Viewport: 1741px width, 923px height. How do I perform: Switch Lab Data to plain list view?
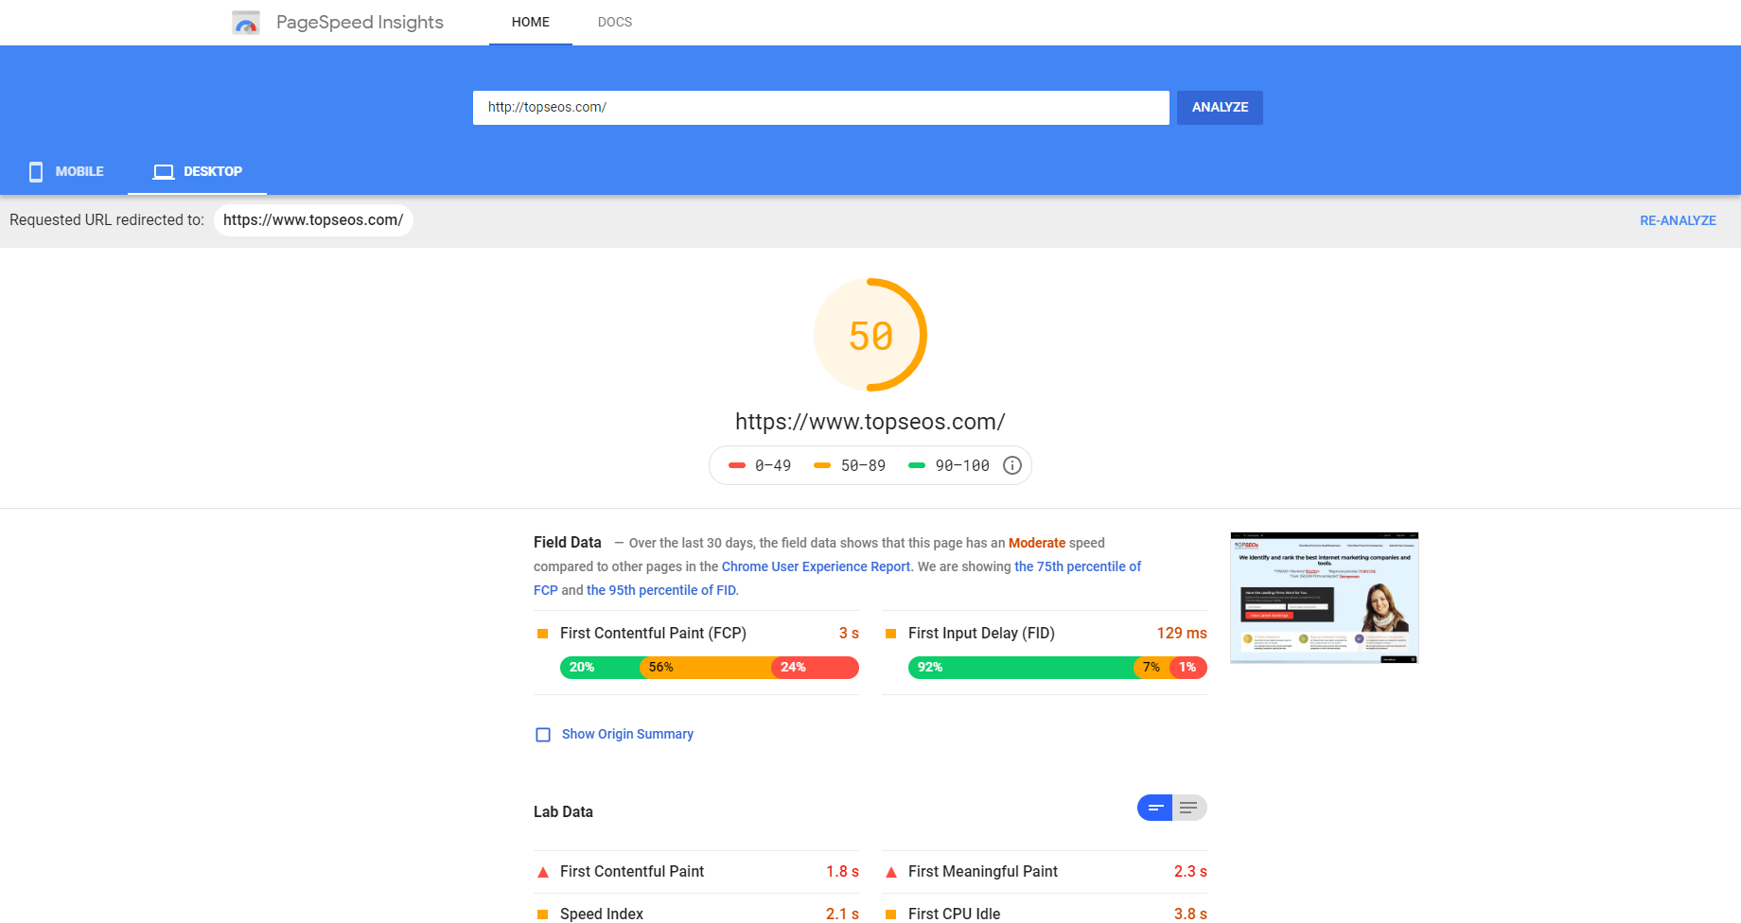(1187, 808)
